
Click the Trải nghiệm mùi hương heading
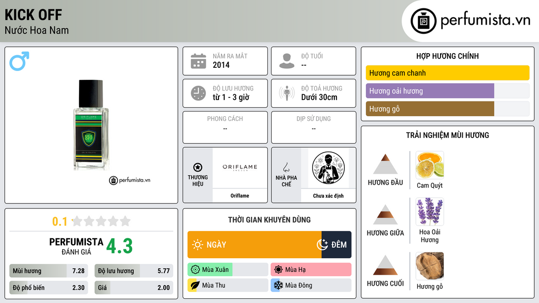point(447,135)
